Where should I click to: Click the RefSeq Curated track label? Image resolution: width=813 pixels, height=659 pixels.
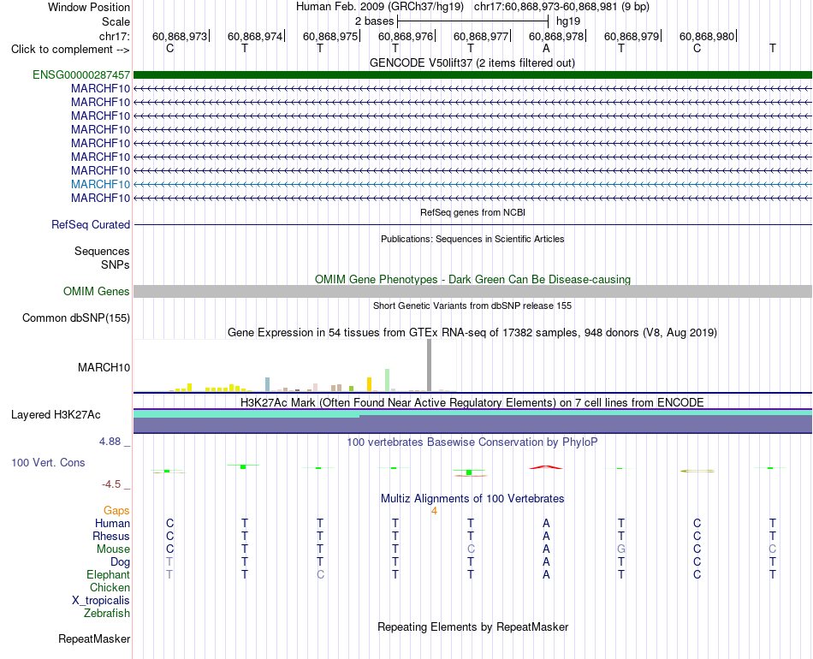point(91,224)
